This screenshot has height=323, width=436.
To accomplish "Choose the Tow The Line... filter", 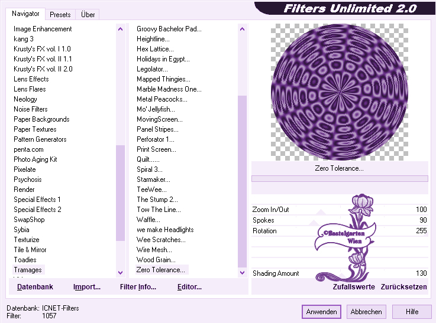I will click(x=159, y=210).
